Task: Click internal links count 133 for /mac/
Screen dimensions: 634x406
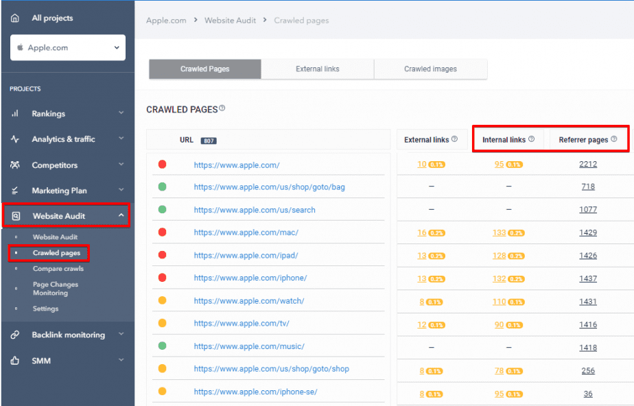Action: tap(499, 232)
